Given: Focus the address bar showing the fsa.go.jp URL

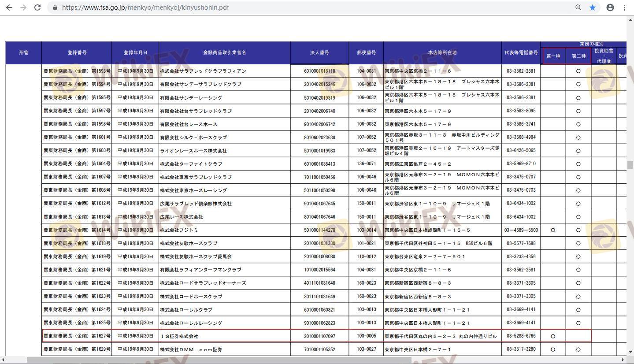Looking at the screenshot, I should tap(308, 7).
